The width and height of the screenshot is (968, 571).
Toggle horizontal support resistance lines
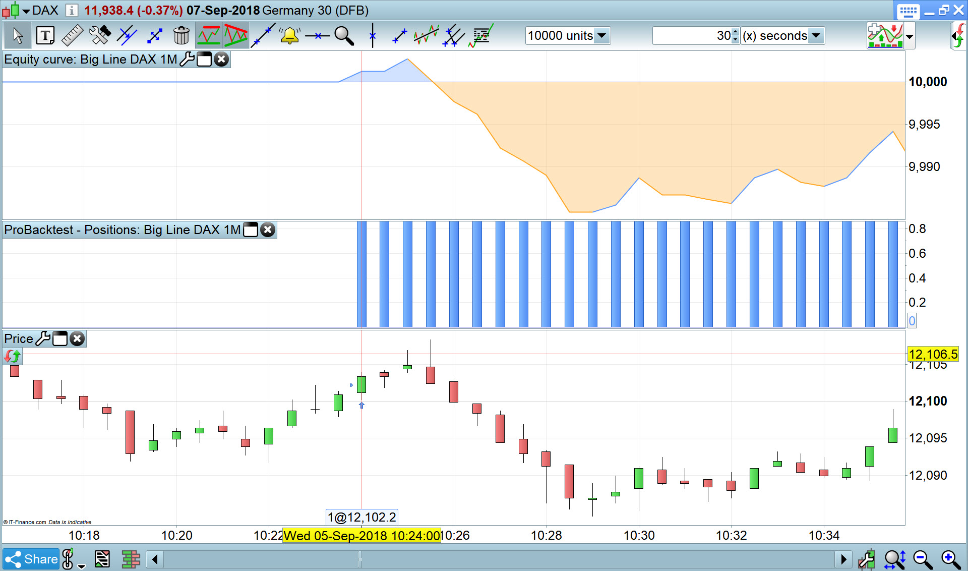coord(208,36)
